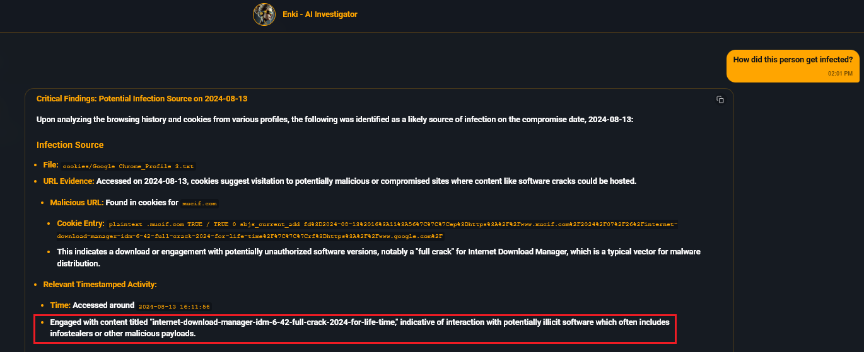Viewport: 864px width, 352px height.
Task: Click the "Malicious URL:" bullet label
Action: click(76, 203)
